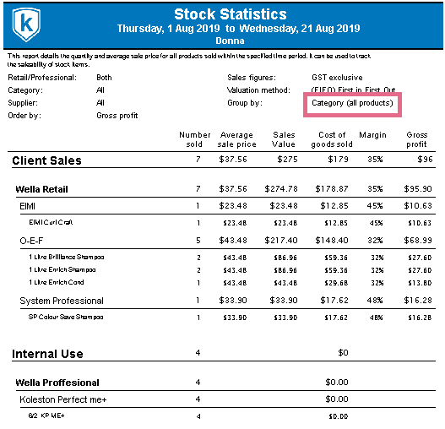
Task: Click the Gross profit column header
Action: click(x=416, y=139)
